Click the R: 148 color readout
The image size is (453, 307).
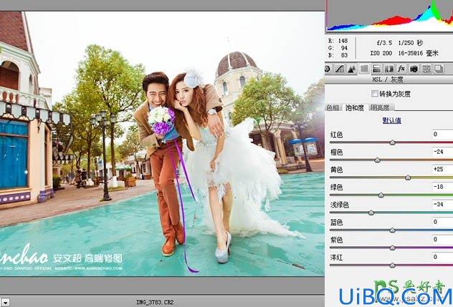coord(338,41)
